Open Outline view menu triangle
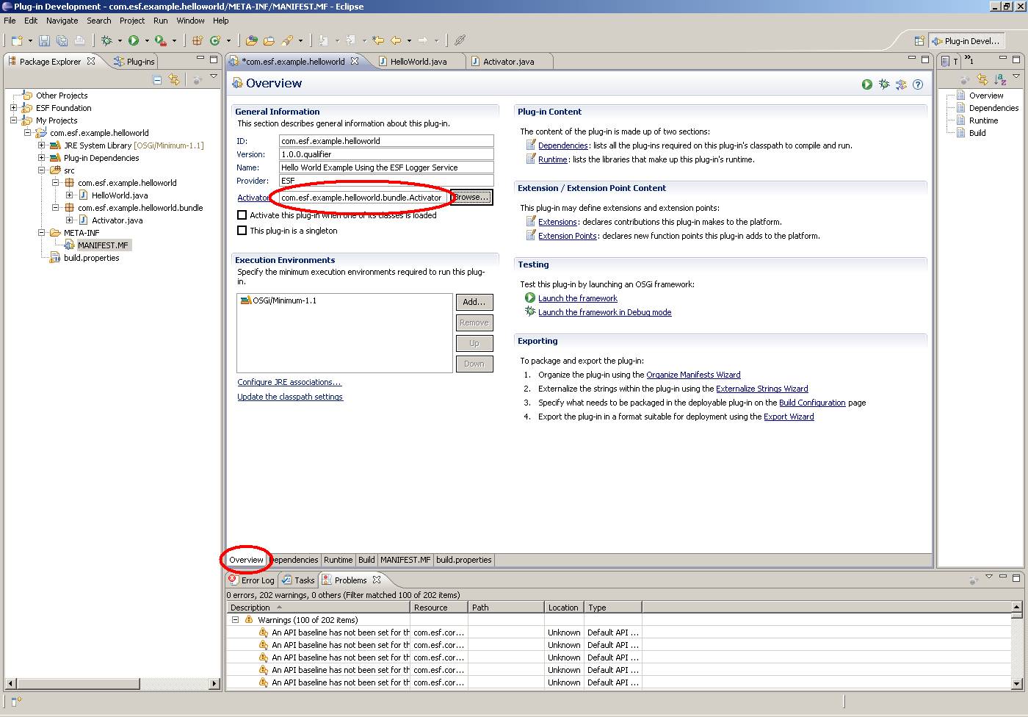The image size is (1028, 717). click(x=1016, y=76)
